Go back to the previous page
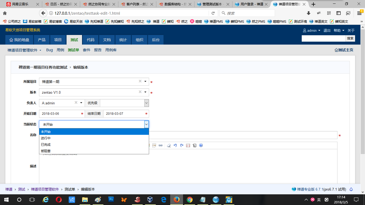Viewport: 365px width, 205px height. (x=43, y=13)
